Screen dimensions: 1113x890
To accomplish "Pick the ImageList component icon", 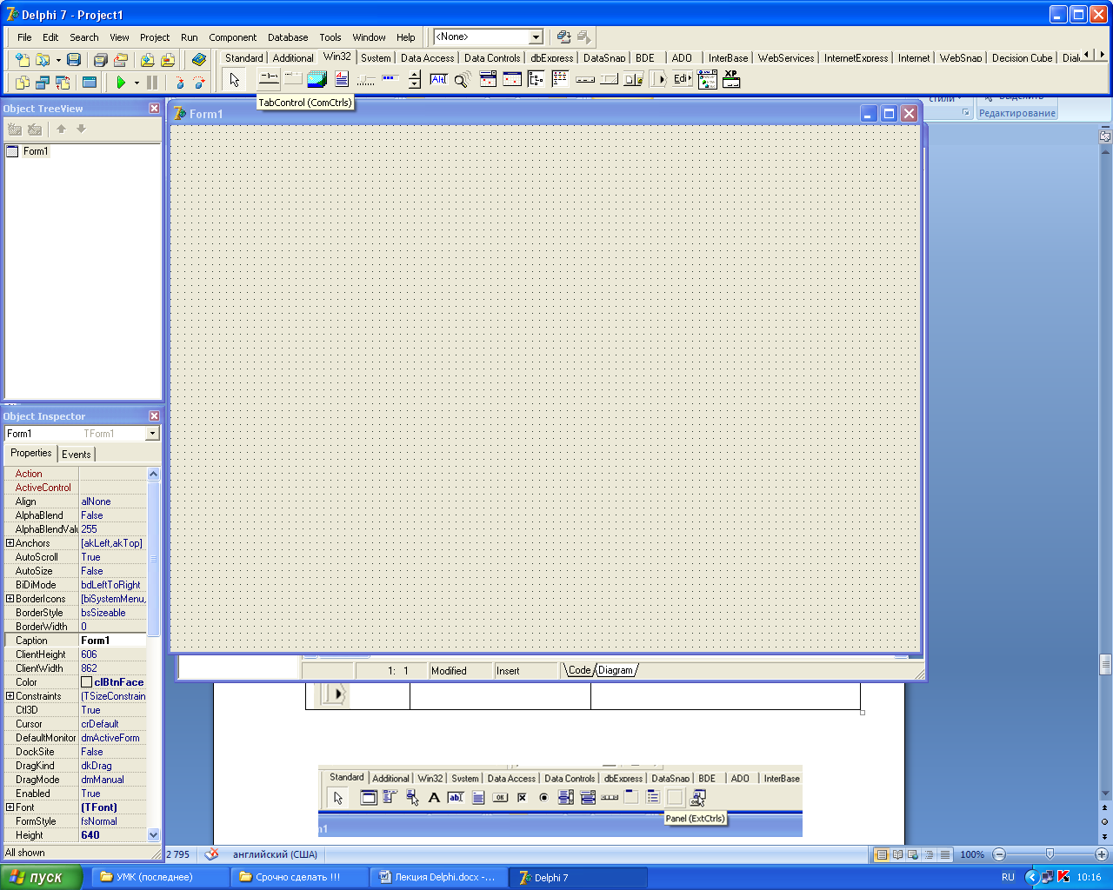I will click(x=317, y=80).
